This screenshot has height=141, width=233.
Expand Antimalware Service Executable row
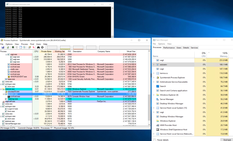click(x=154, y=82)
